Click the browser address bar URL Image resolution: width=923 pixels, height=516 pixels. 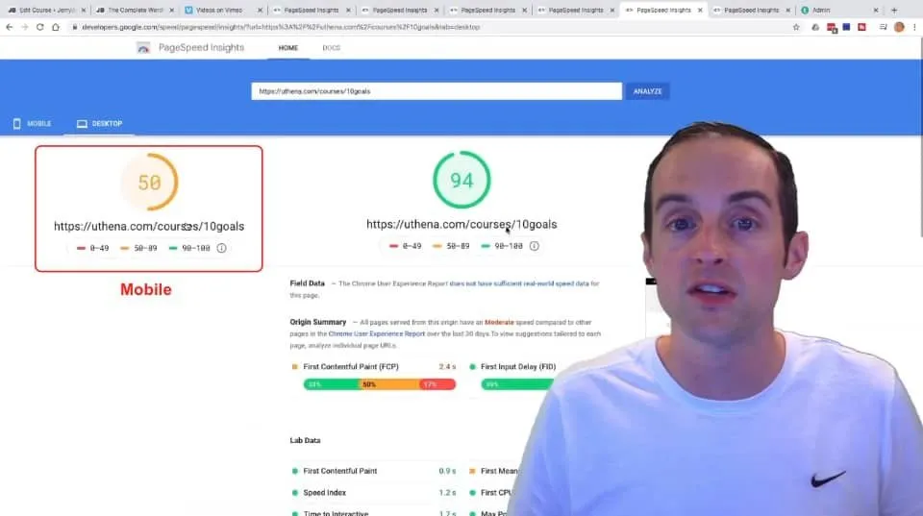click(281, 27)
